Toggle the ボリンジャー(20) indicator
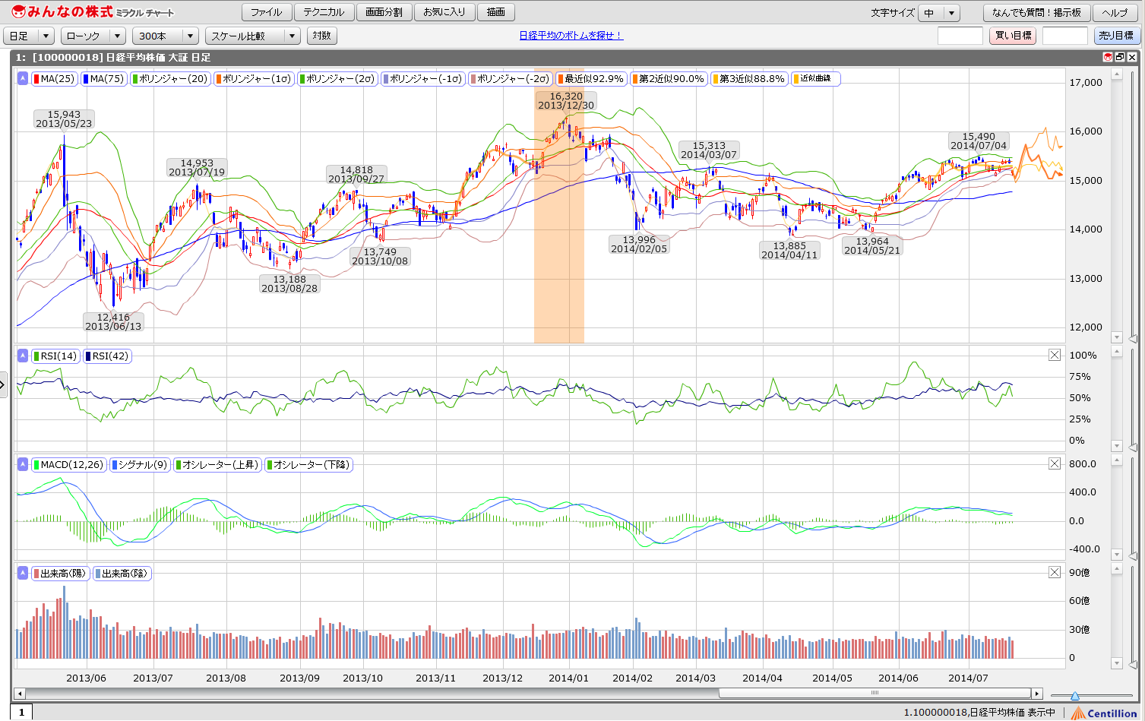Image resolution: width=1145 pixels, height=721 pixels. [169, 78]
